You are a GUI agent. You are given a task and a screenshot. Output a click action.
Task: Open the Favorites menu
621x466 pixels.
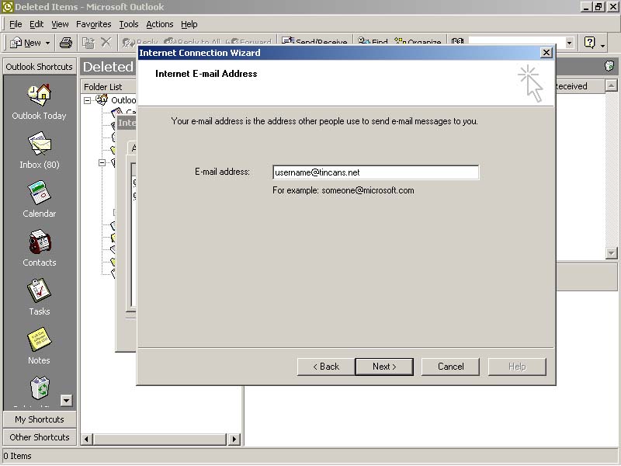pyautogui.click(x=93, y=24)
